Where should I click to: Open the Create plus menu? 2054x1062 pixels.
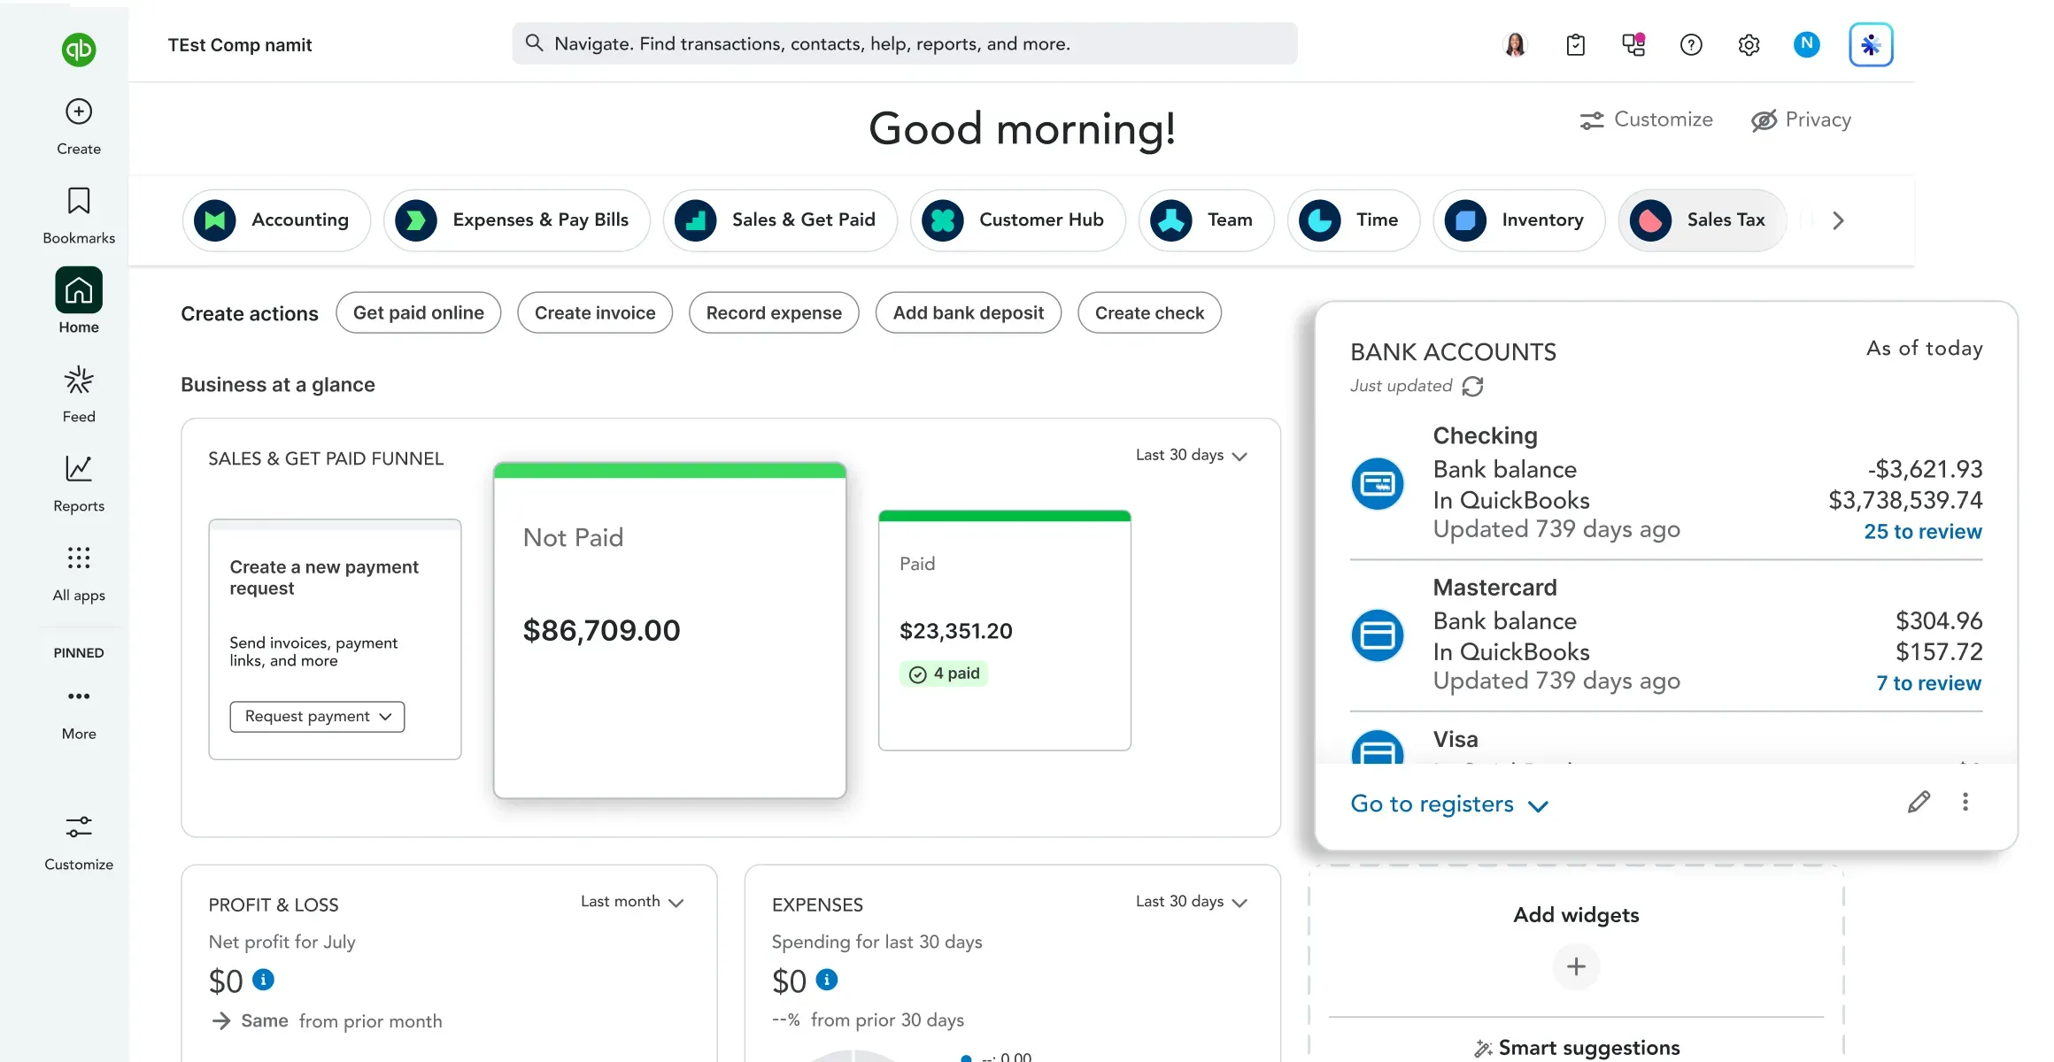79,127
